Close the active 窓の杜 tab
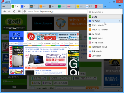This screenshot has height=93, width=124. click(17, 6)
